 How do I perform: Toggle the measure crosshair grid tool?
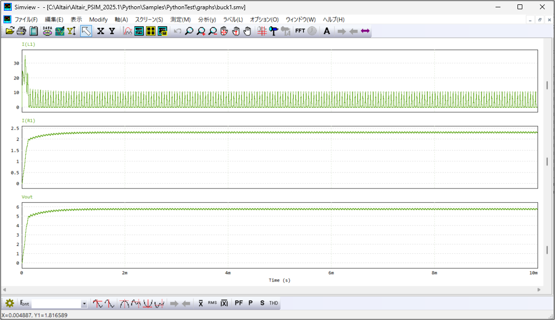[262, 31]
